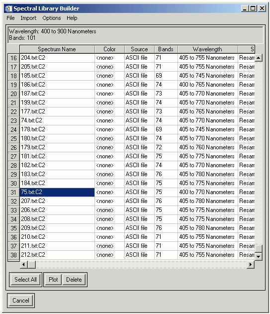Select the 204.txt:C2 spectrum name cell
The height and width of the screenshot is (314, 270).
coord(57,58)
